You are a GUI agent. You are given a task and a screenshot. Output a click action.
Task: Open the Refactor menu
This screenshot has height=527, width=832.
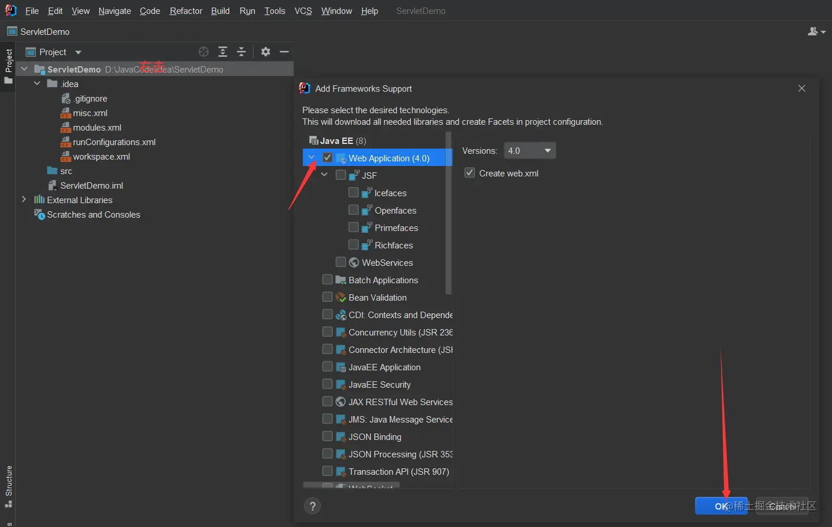click(x=186, y=11)
